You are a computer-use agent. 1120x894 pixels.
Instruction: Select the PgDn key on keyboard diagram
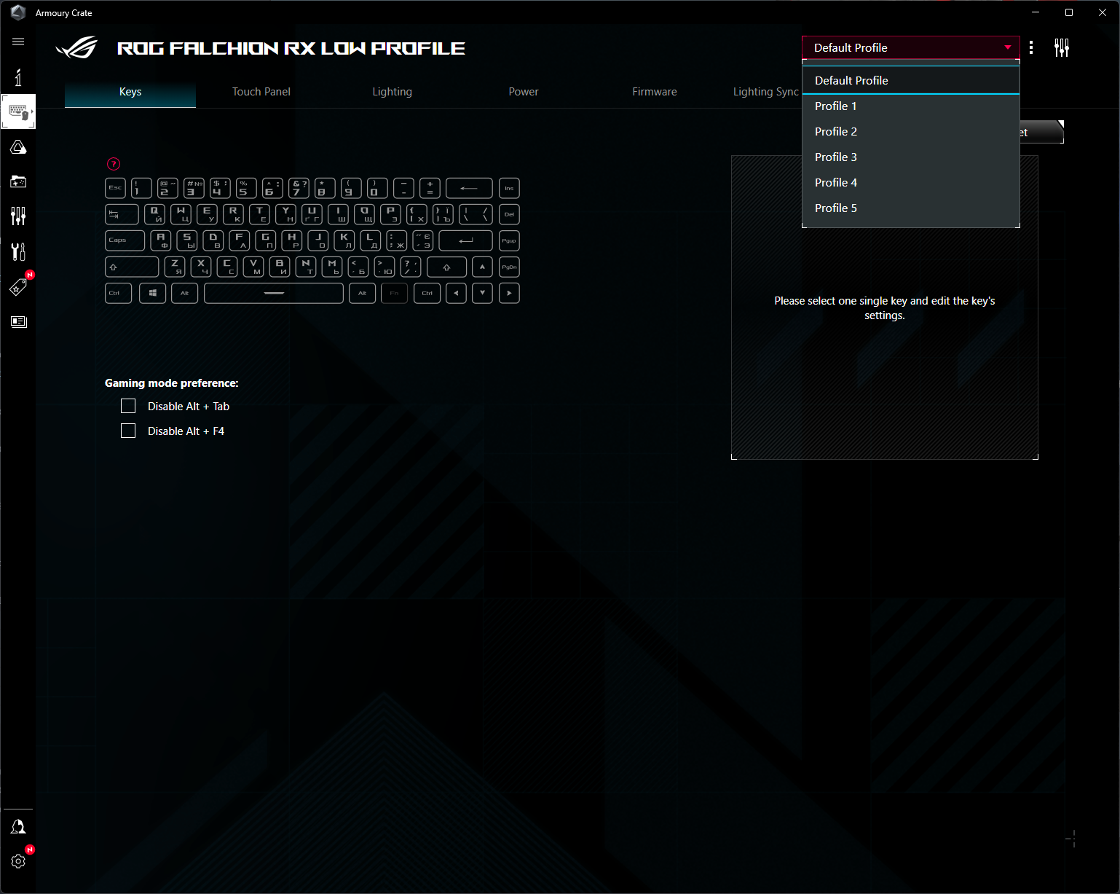509,267
